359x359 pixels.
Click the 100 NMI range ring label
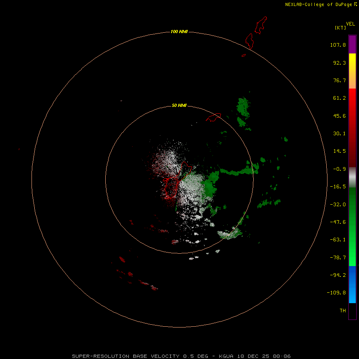[179, 32]
